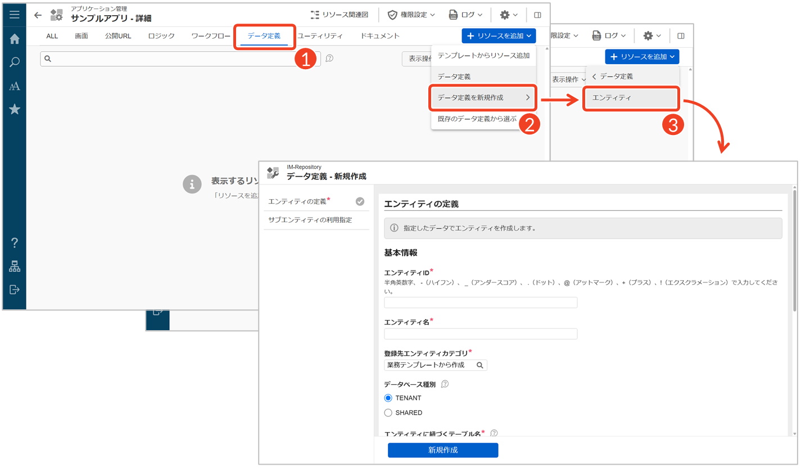Open help via question mark sidebar icon
Image resolution: width=801 pixels, height=468 pixels.
click(15, 243)
